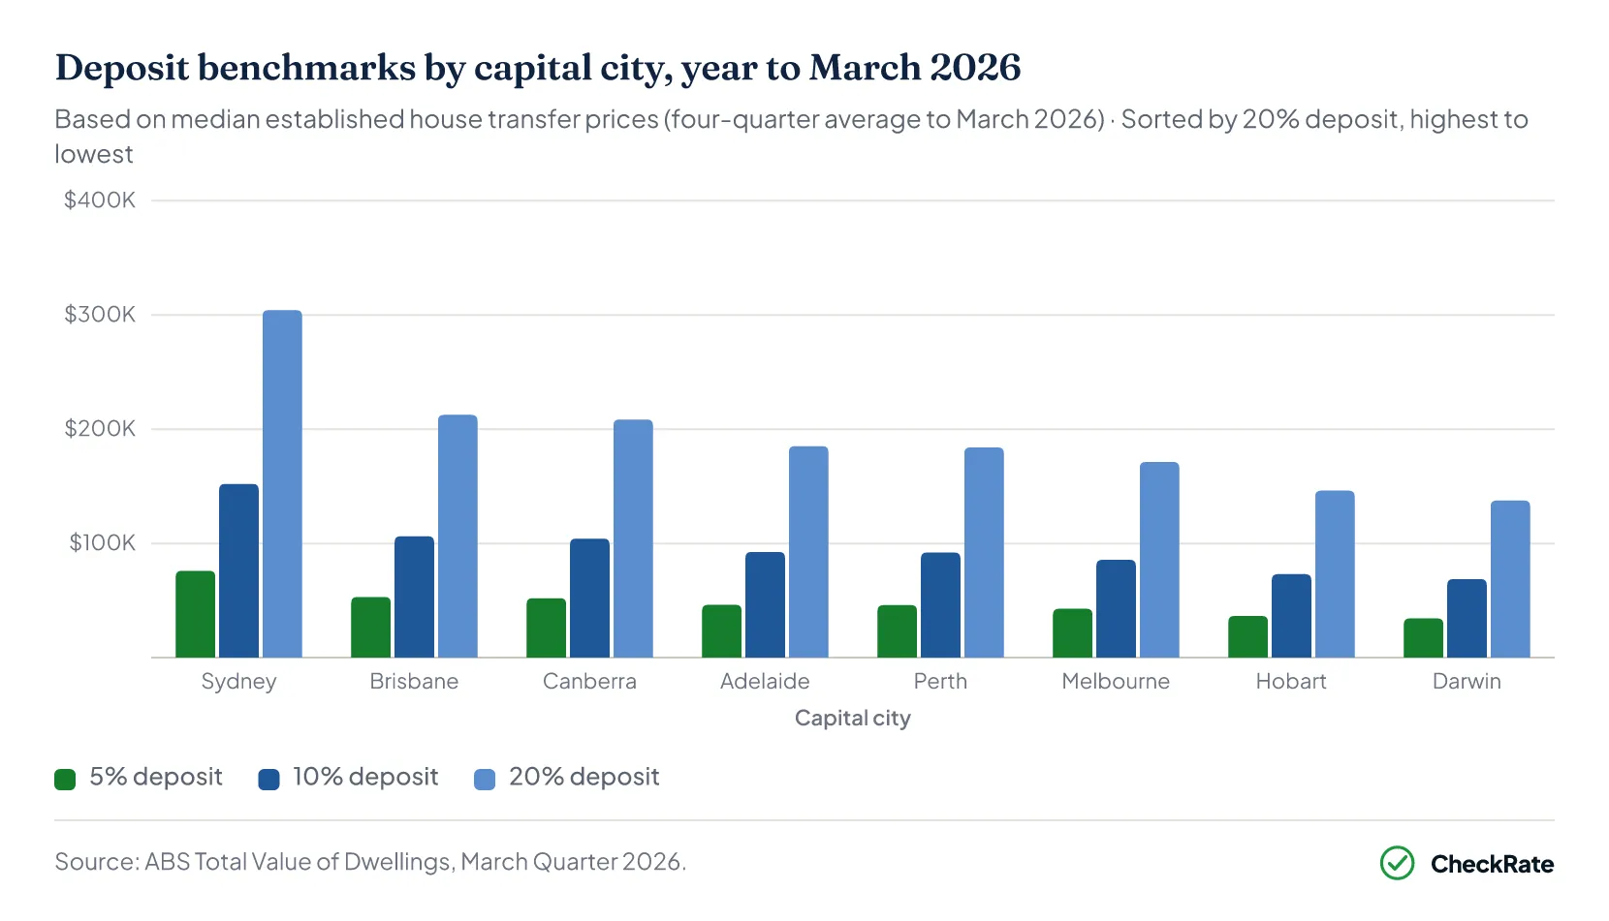The width and height of the screenshot is (1609, 921).
Task: Open the CheckRate brand name link
Action: (1492, 864)
